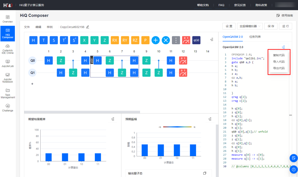Click the copy icon beside 输出量子态
Image resolution: width=298 pixels, height=177 pixels.
(204, 173)
